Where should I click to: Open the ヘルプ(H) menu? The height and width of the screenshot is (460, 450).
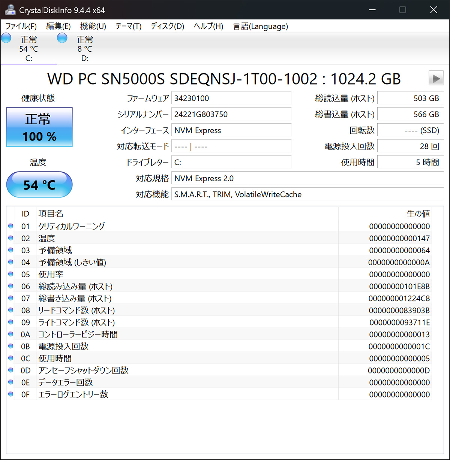pos(208,26)
